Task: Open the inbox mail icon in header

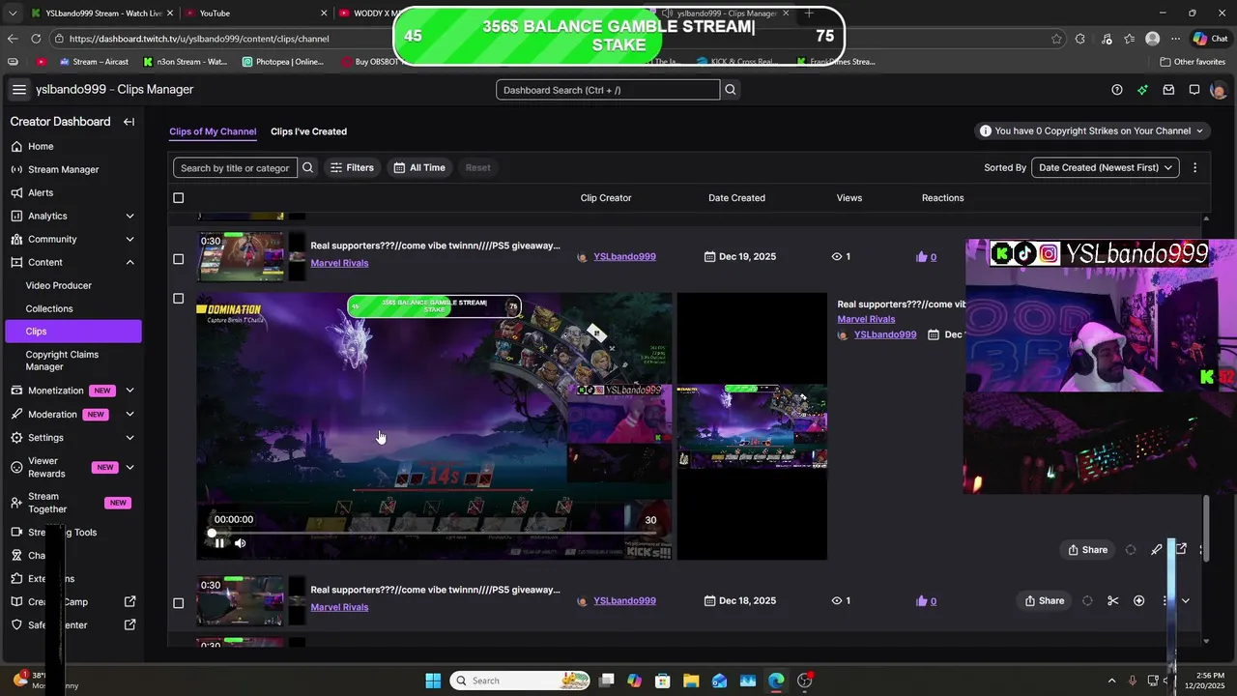Action: click(x=1168, y=90)
